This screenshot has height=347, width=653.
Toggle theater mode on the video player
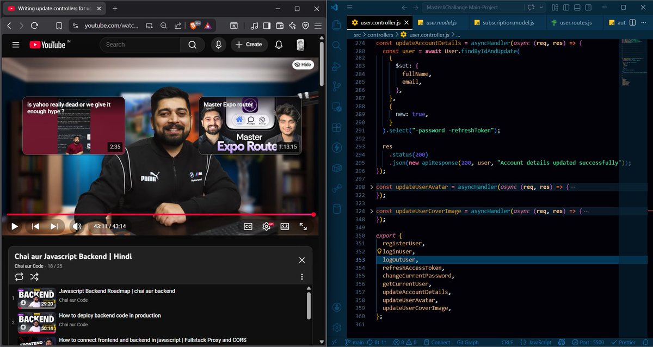tap(285, 226)
